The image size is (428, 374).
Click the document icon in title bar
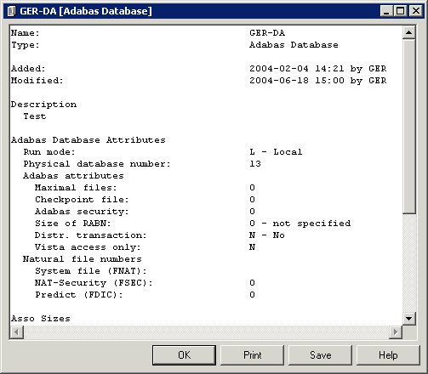click(x=11, y=11)
